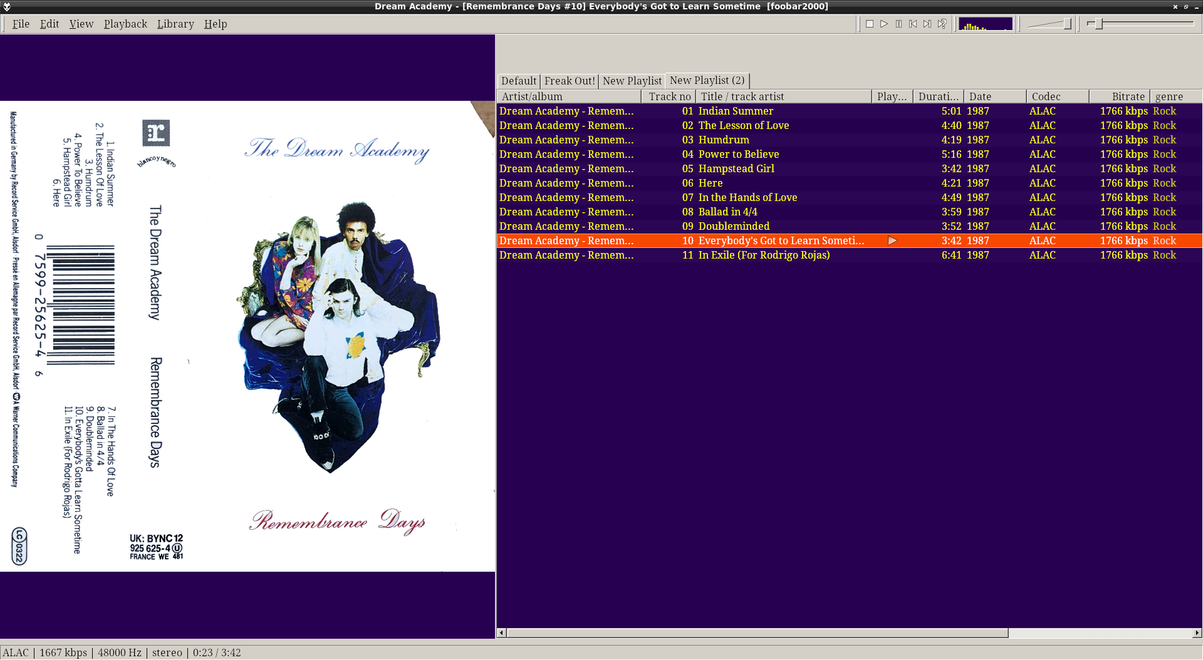1203x660 pixels.
Task: Sort by the Codec column header
Action: pos(1058,96)
